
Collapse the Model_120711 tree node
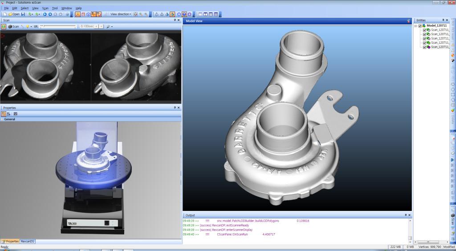coord(415,26)
